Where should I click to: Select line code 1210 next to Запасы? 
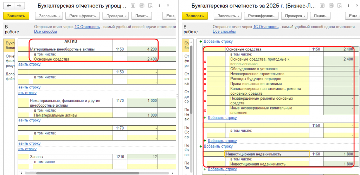click(120, 157)
